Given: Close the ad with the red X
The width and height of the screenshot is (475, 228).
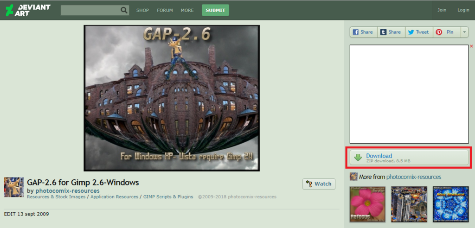Looking at the screenshot, I should [471, 46].
